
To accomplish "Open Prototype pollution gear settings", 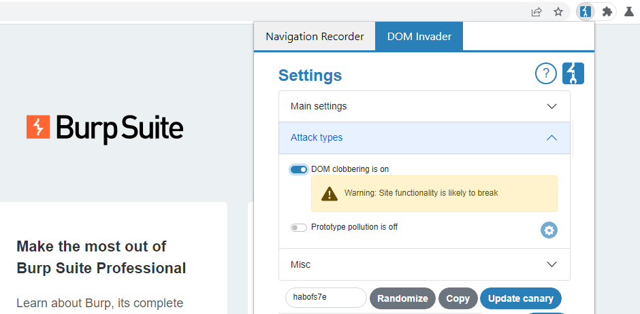I will tap(549, 230).
